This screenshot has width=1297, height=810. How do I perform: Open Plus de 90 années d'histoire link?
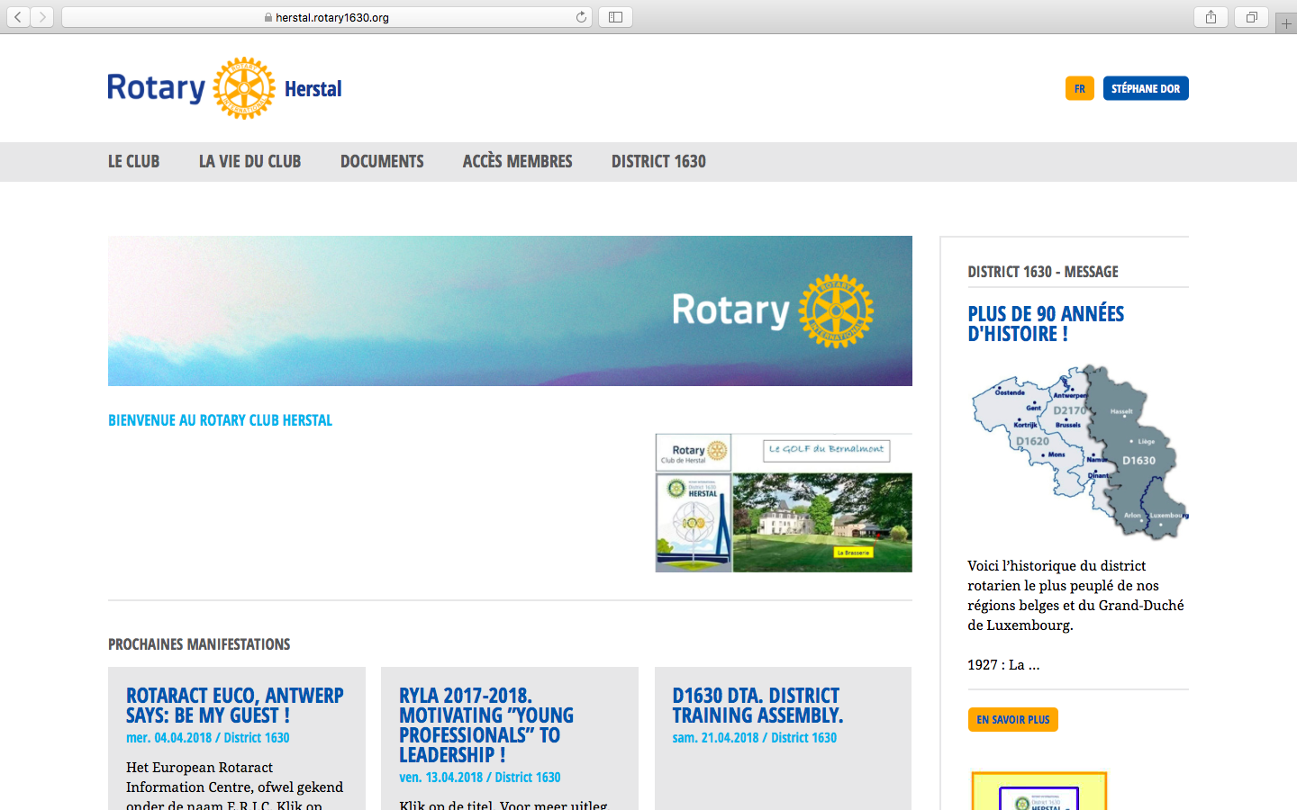(1046, 324)
